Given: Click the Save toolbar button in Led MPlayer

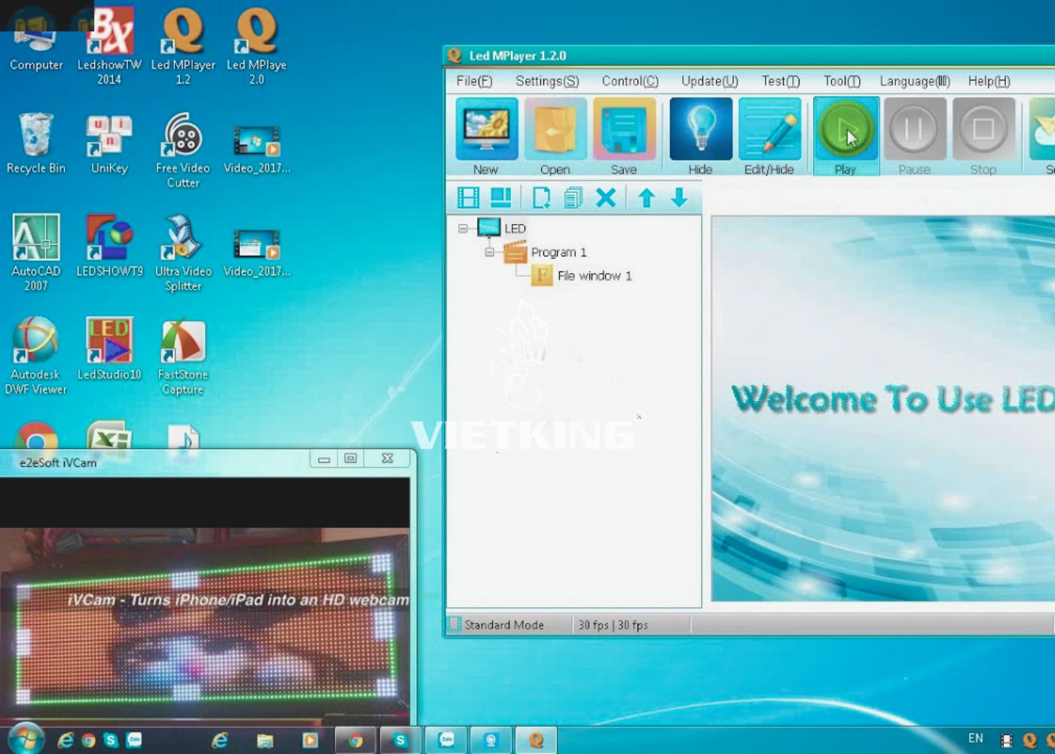Looking at the screenshot, I should (x=624, y=136).
